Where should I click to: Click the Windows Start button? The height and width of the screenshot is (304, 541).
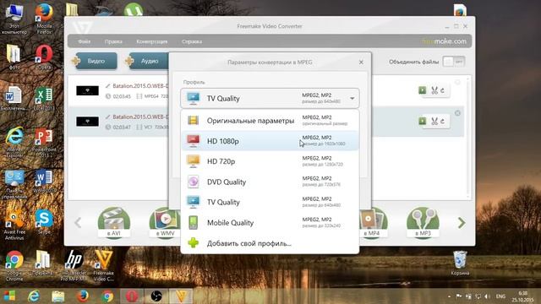click(9, 296)
